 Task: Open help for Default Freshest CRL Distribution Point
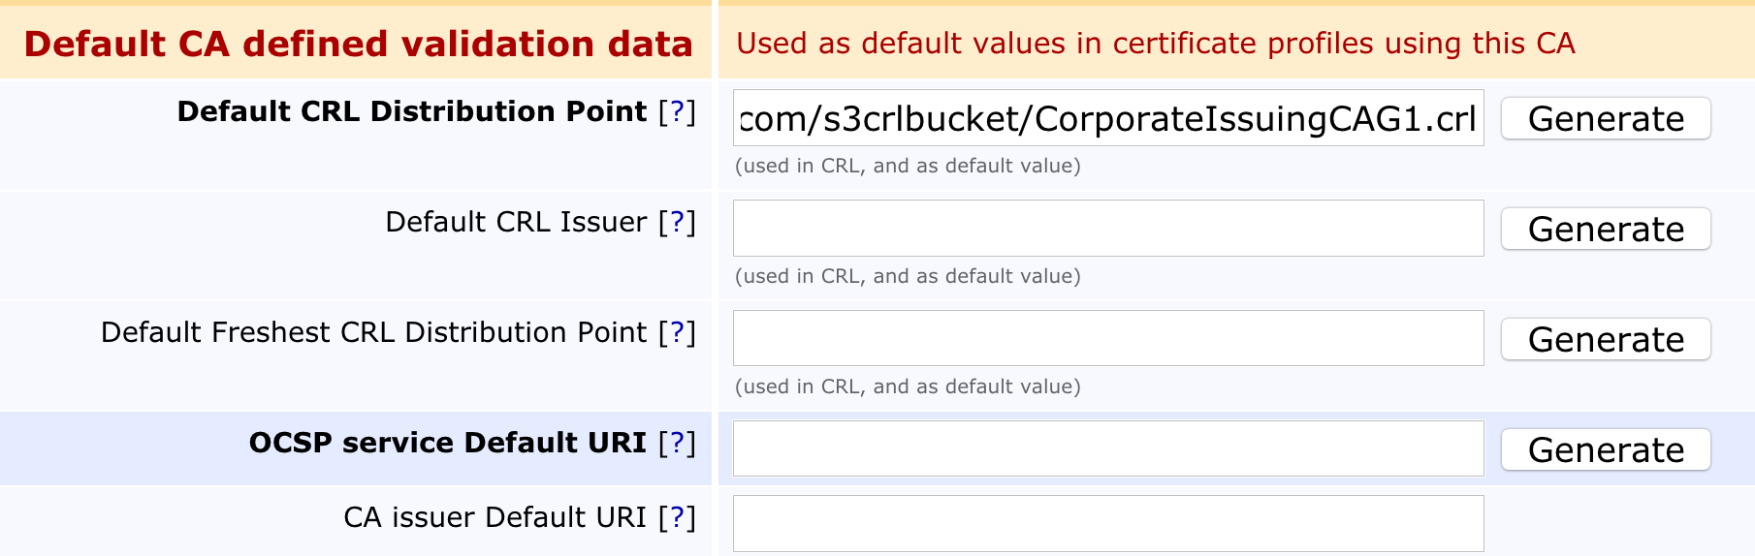coord(677,333)
